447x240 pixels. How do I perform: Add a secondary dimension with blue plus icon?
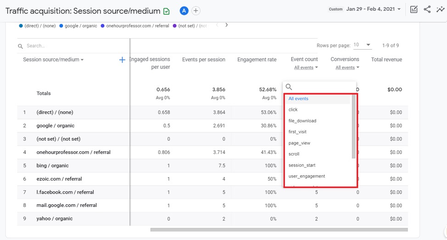pyautogui.click(x=122, y=60)
